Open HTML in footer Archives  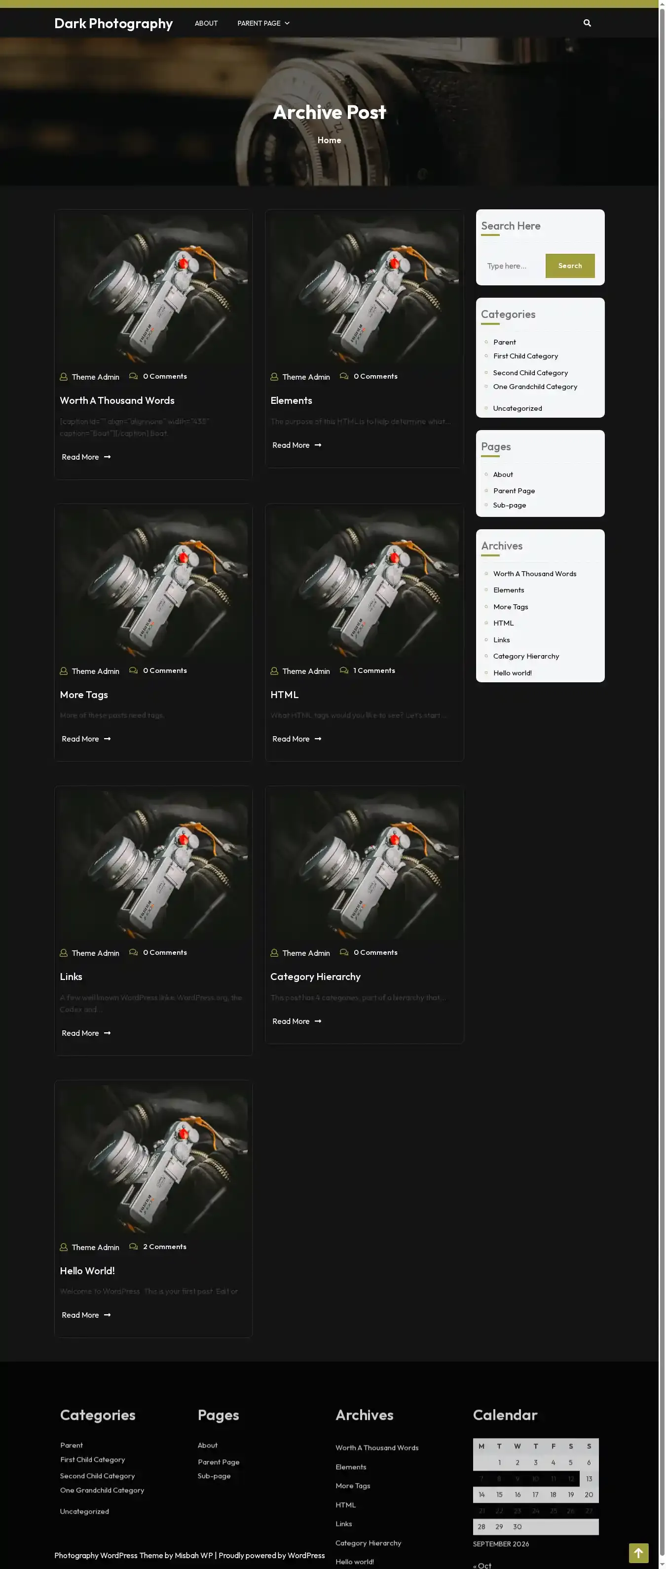pos(346,1505)
